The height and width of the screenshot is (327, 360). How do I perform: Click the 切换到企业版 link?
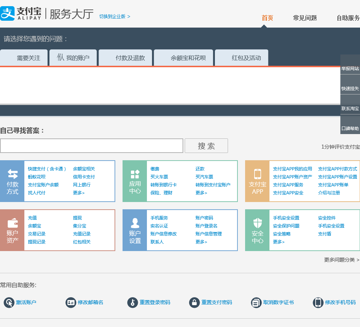coord(115,16)
